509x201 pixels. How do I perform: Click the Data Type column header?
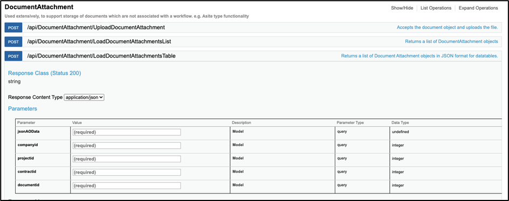[x=400, y=123]
